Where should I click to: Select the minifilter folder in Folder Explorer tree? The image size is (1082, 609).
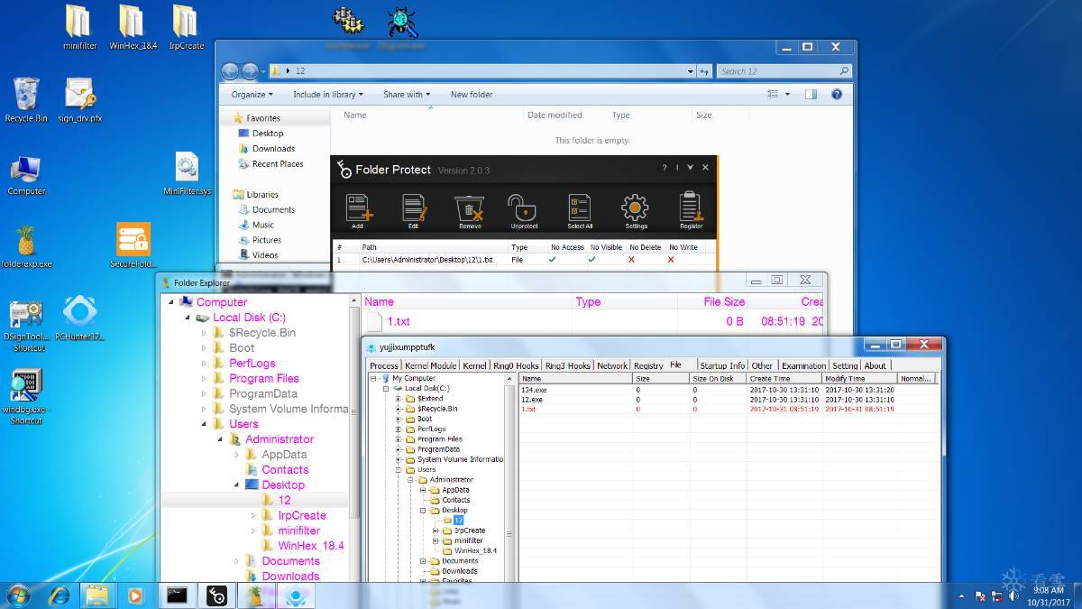(x=298, y=531)
